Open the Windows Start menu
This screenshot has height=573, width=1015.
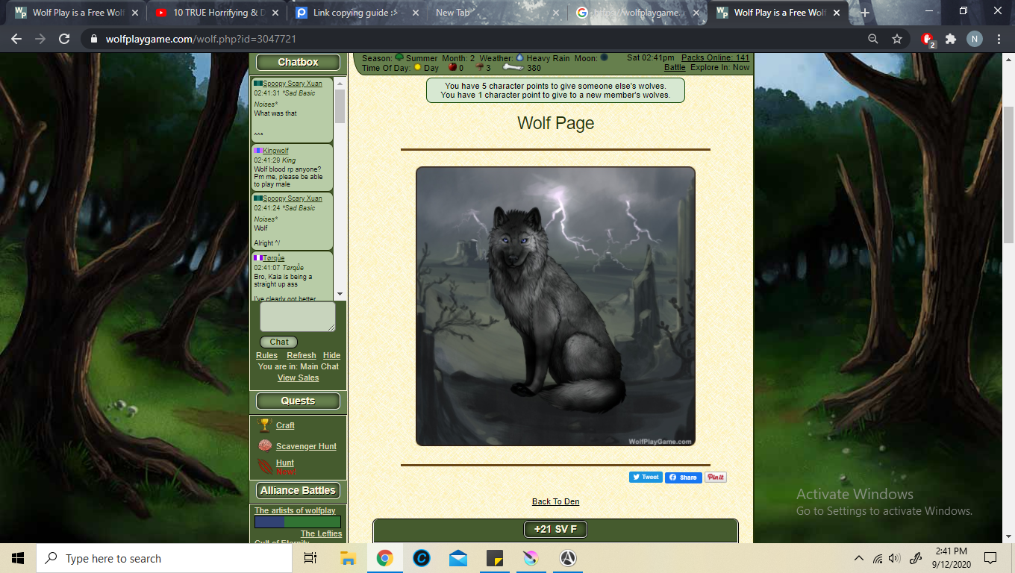18,558
